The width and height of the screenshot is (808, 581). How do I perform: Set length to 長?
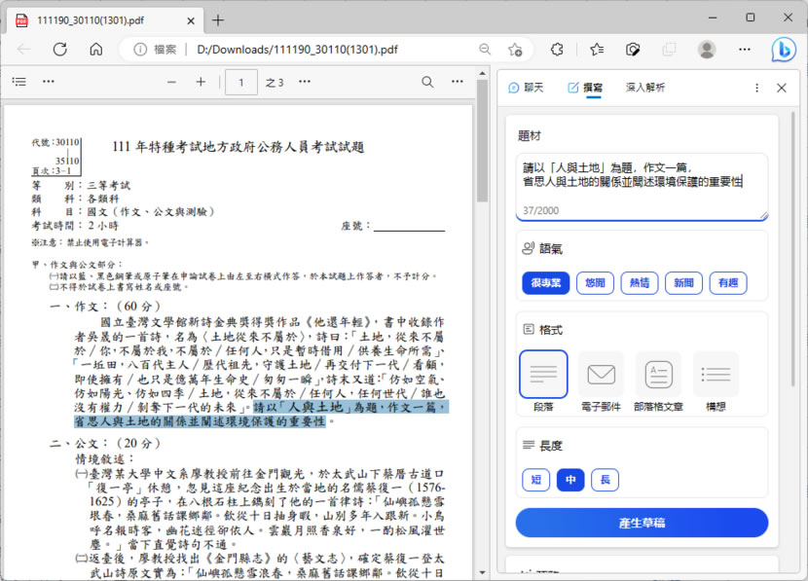tap(605, 479)
